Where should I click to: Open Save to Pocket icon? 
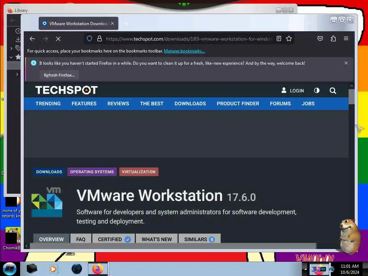tap(320, 38)
